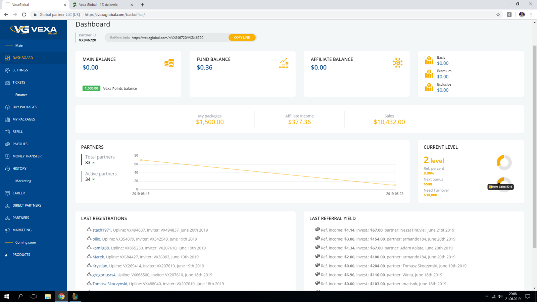537x302 pixels.
Task: Open Krystian registration link
Action: 100,266
